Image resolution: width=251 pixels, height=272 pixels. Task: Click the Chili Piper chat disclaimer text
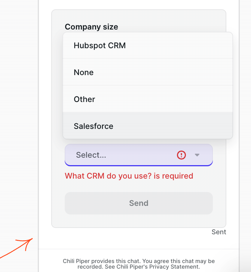click(139, 264)
